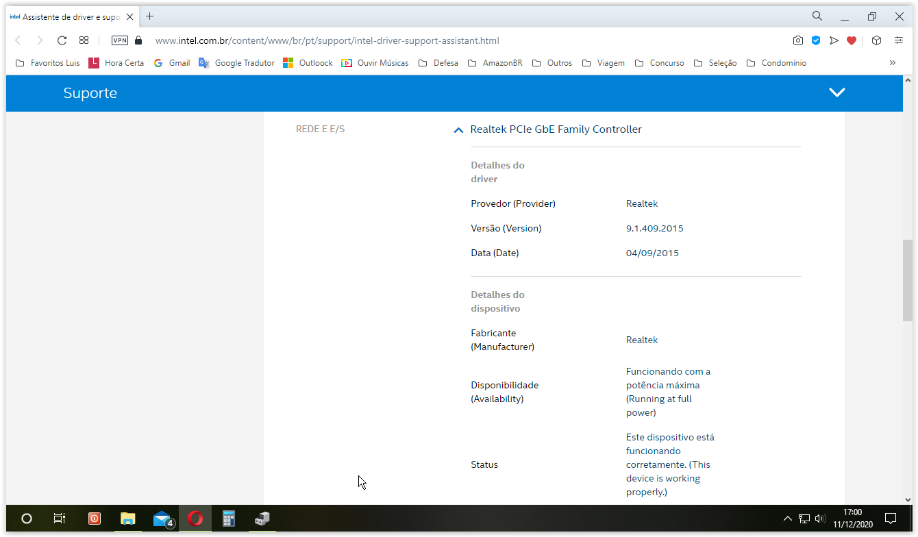Click the vertical scrollbar thumb
Screen dimensions: 918x537
point(907,280)
